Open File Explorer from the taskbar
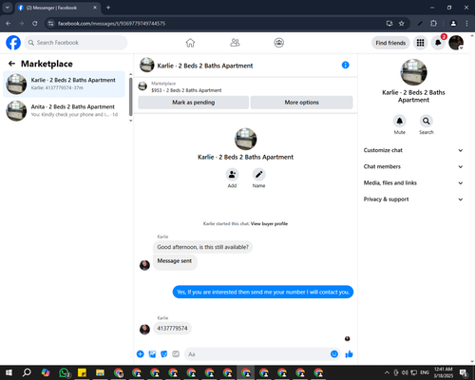Screen dimensions: 475x380 coord(100,372)
